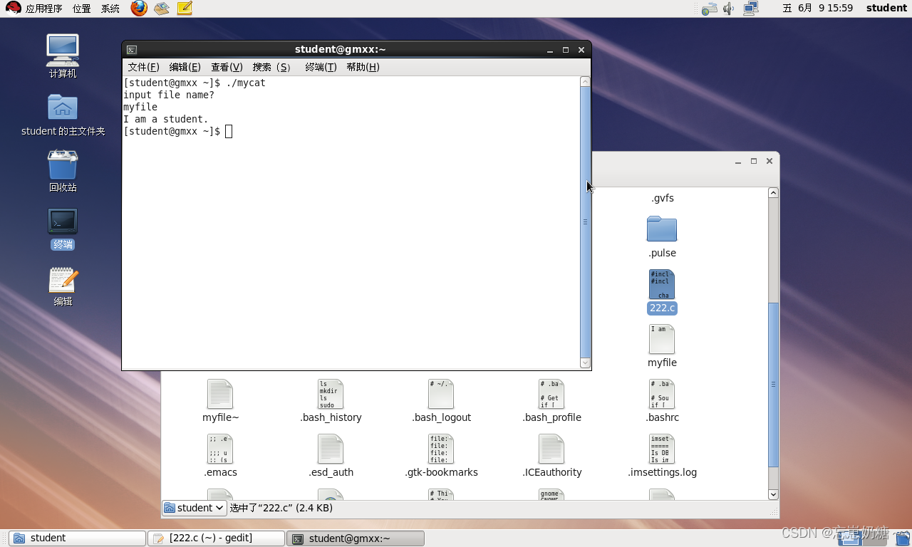Switch to 222.c gedit taskbar button
This screenshot has width=912, height=547.
(x=216, y=538)
